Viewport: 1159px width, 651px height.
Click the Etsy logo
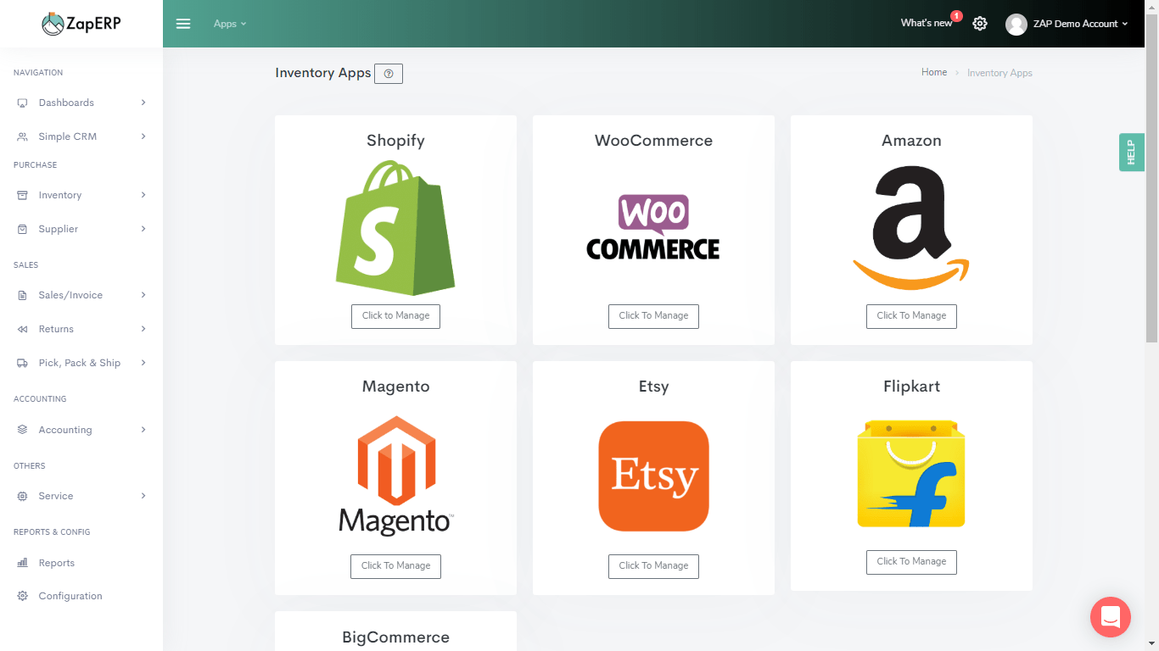point(653,476)
